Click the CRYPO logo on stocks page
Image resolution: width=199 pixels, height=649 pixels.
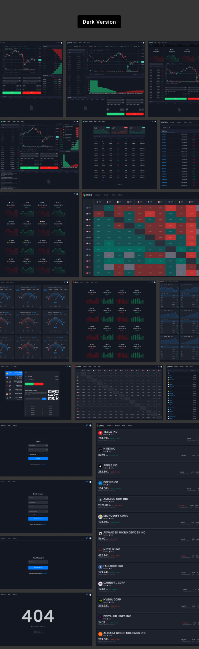click(x=101, y=426)
